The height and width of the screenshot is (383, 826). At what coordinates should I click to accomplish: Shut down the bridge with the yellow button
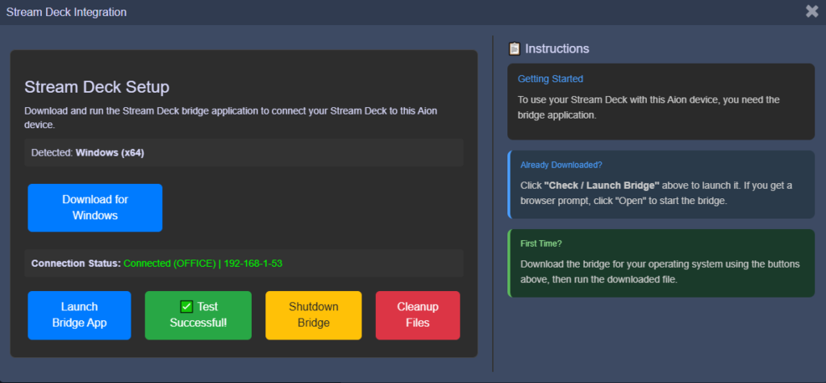click(x=314, y=315)
